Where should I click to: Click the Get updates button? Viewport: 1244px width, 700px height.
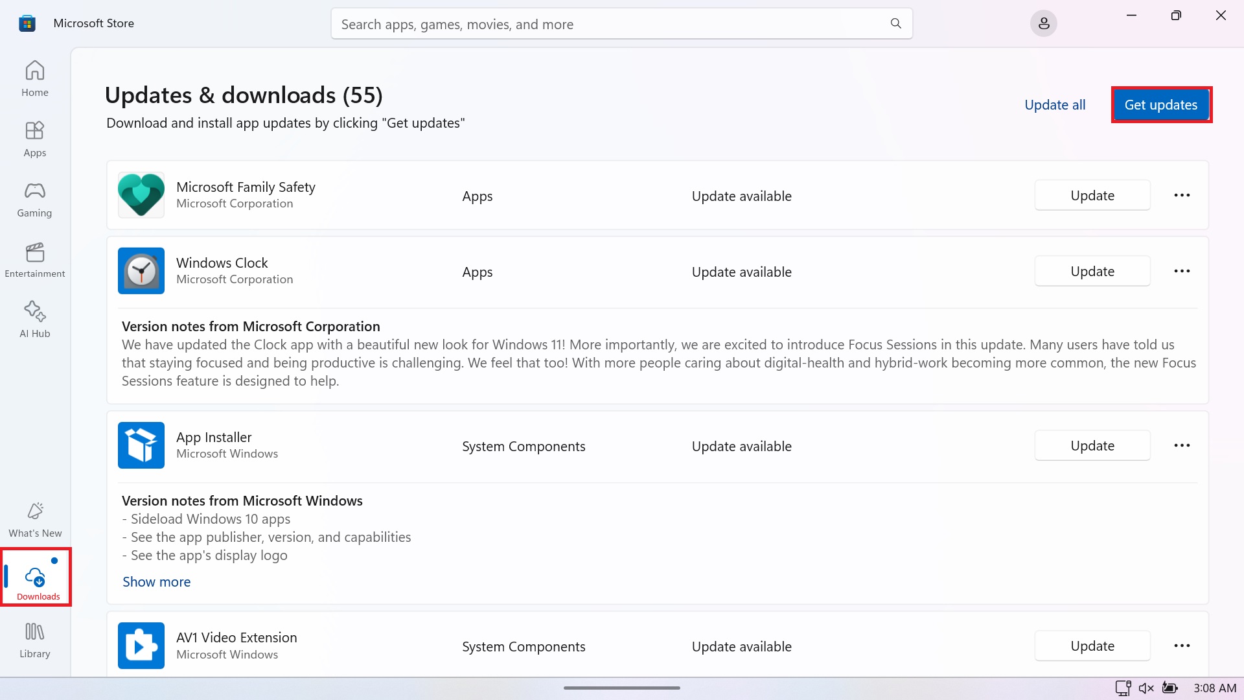click(1160, 105)
